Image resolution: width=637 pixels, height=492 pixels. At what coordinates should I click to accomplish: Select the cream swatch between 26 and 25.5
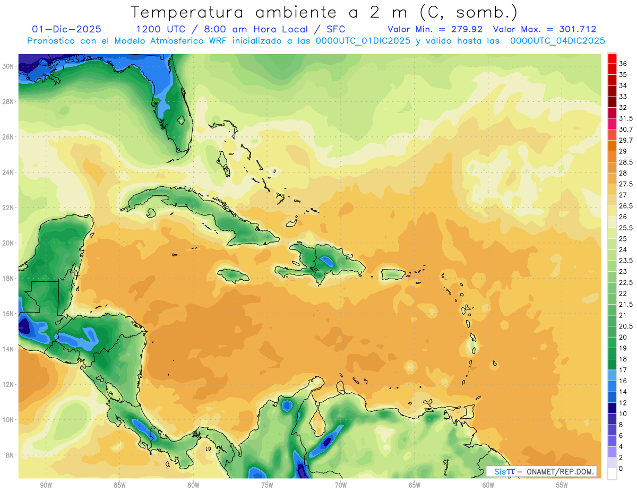pyautogui.click(x=612, y=222)
